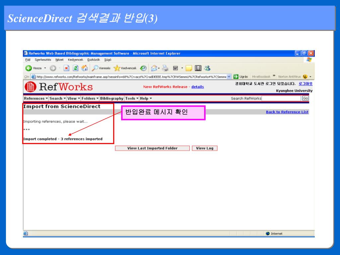
Task: Follow the Back to Reference List link
Action: point(287,112)
